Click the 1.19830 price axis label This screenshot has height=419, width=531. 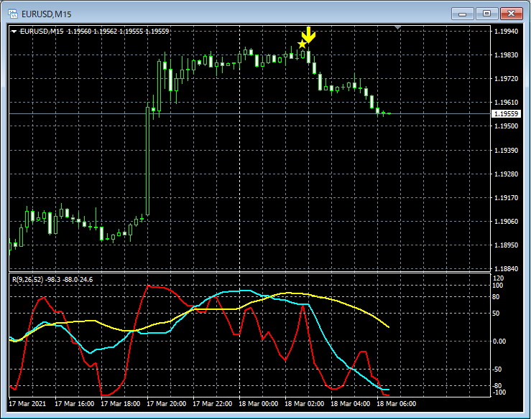[x=506, y=55]
